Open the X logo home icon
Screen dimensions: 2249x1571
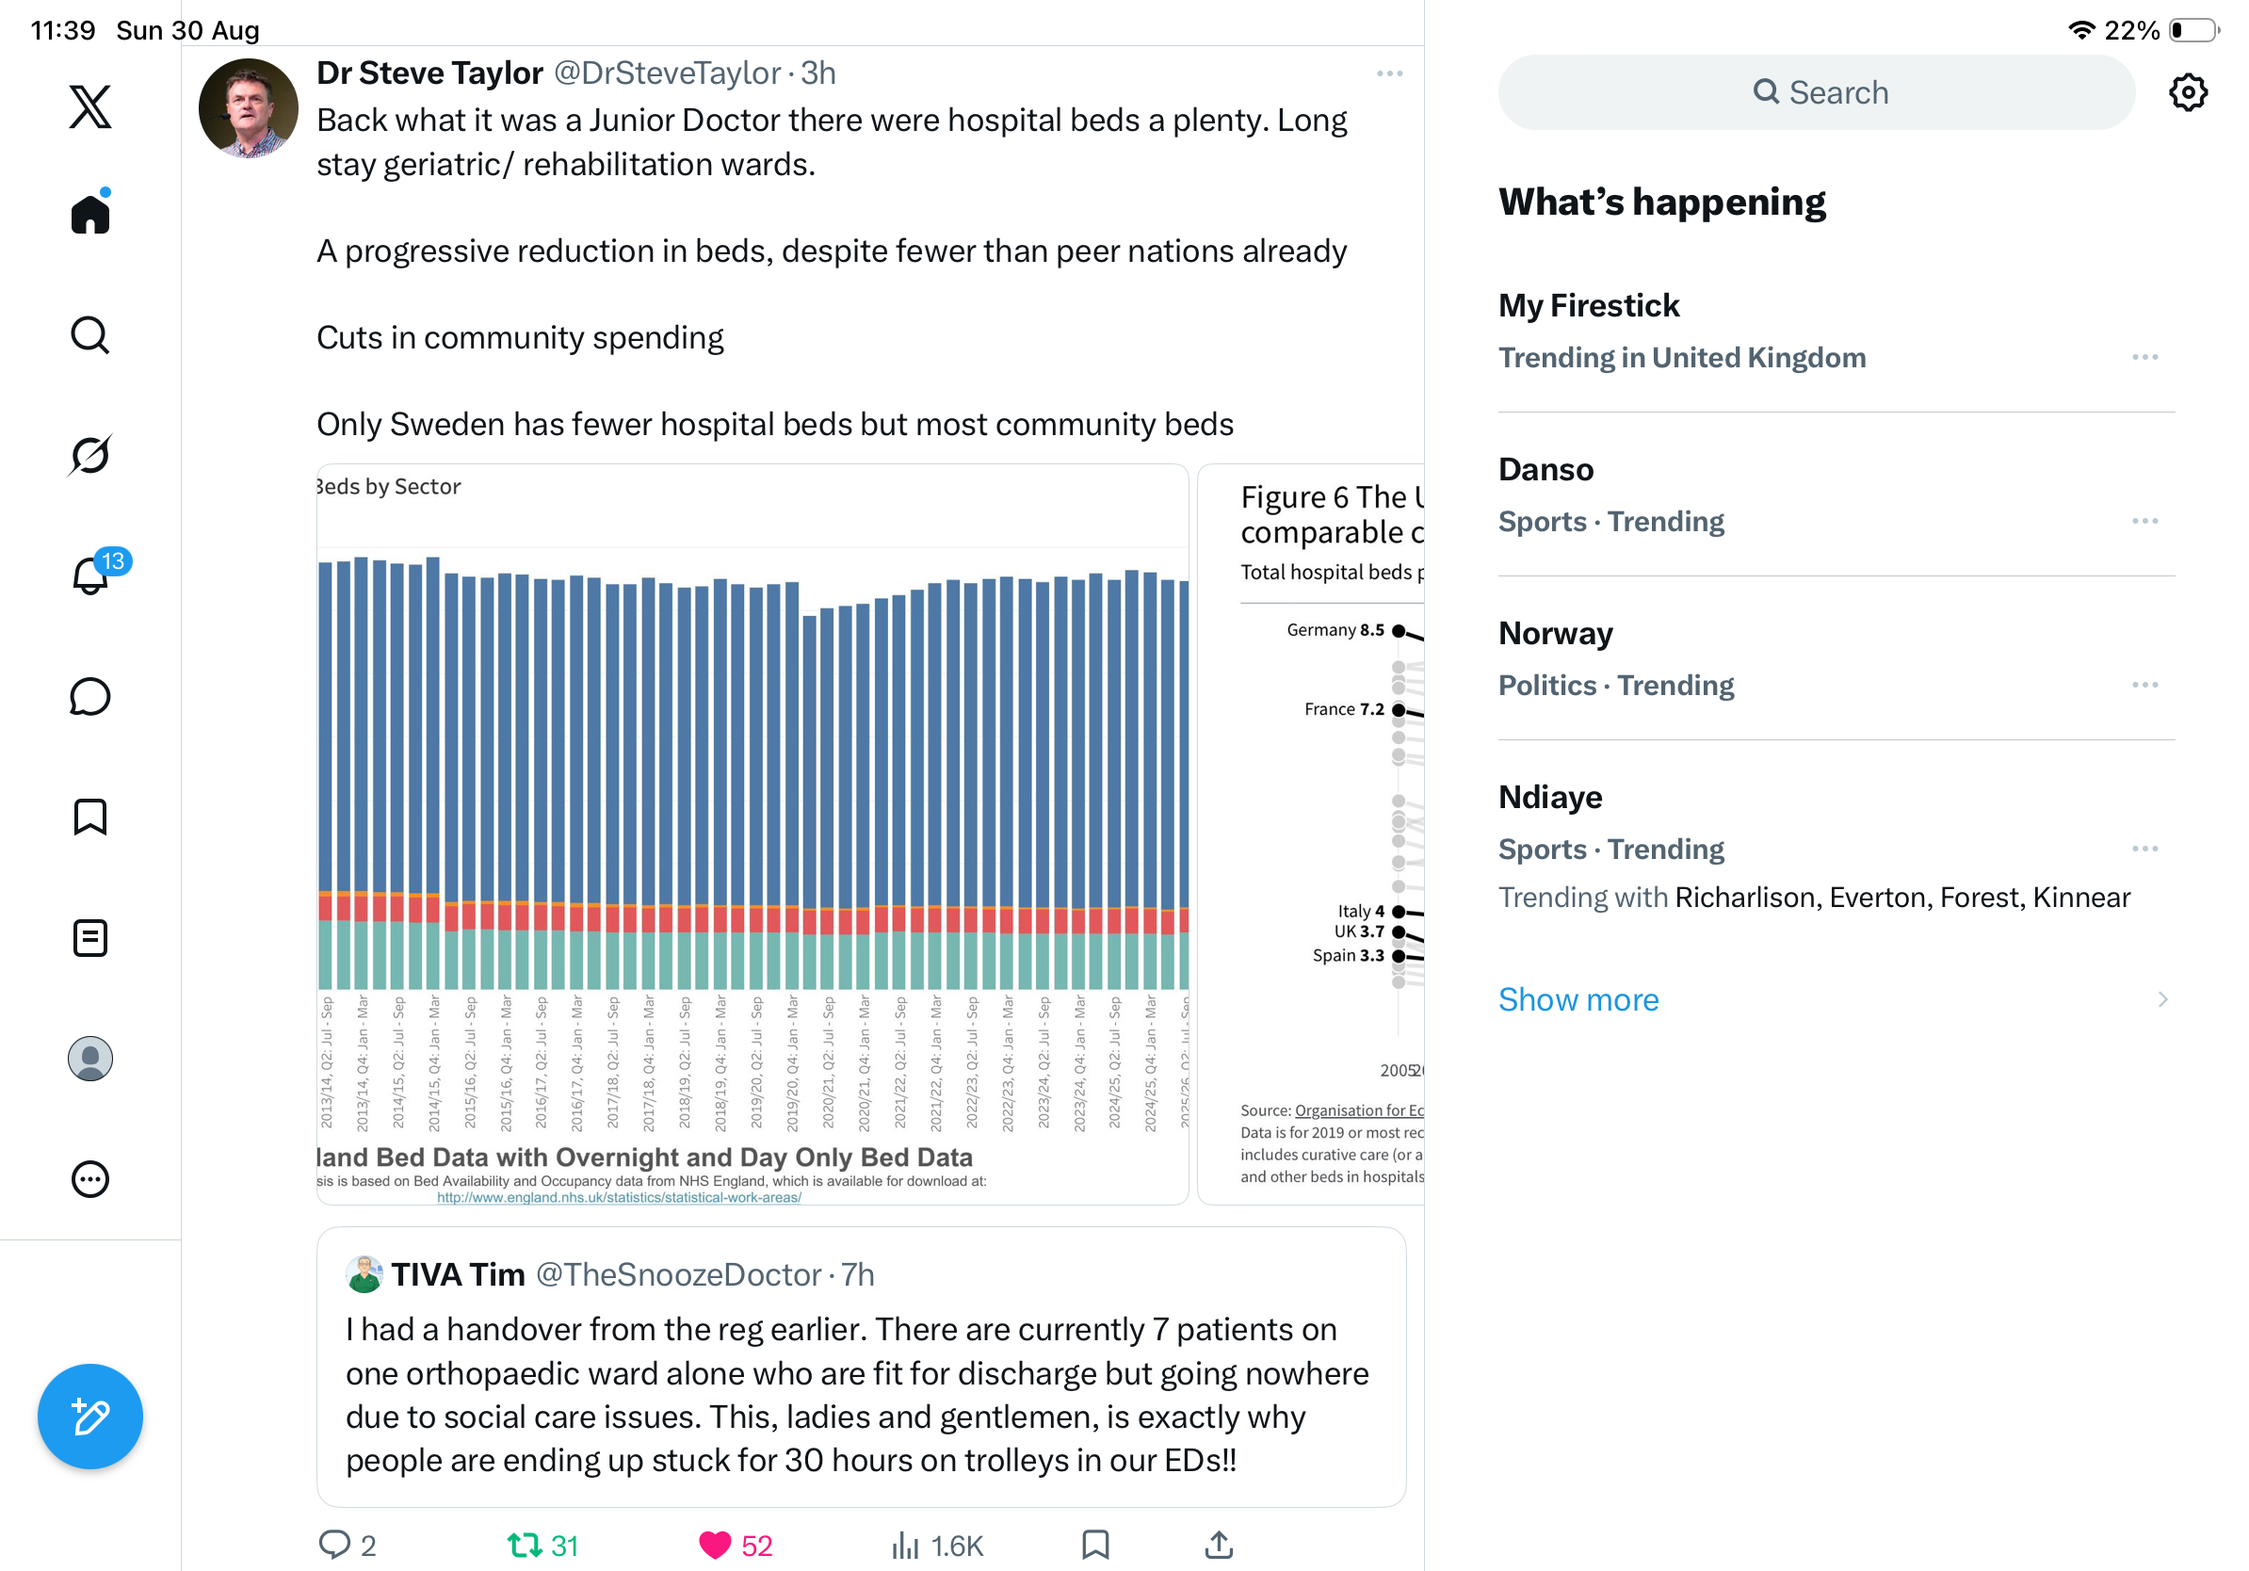(x=90, y=105)
